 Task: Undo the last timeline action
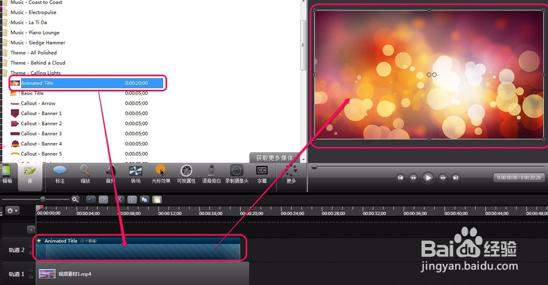[x=90, y=200]
